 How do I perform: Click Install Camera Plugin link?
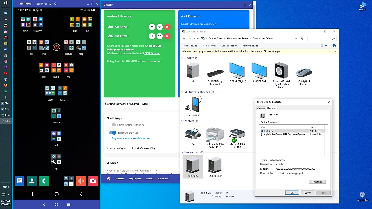tap(145, 148)
